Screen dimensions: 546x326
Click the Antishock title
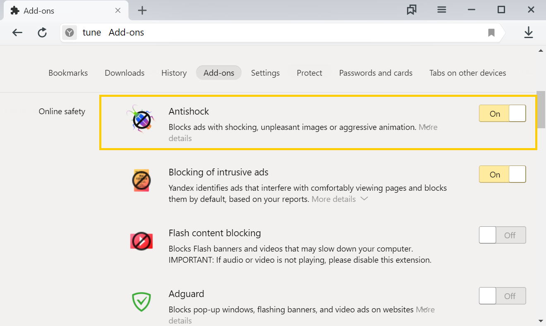pos(189,111)
